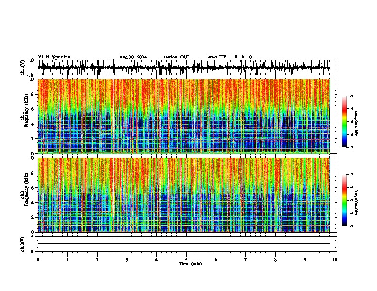The image size is (377, 291).
Task: Click the ch.1 spectrogram image panel
Action: click(183, 116)
